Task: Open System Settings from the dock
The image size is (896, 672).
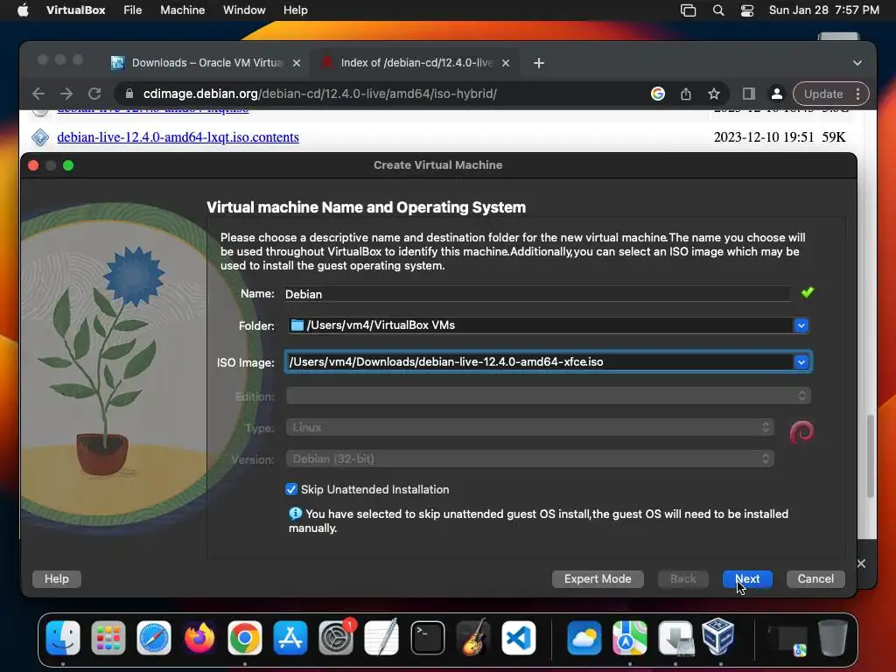Action: pos(335,637)
